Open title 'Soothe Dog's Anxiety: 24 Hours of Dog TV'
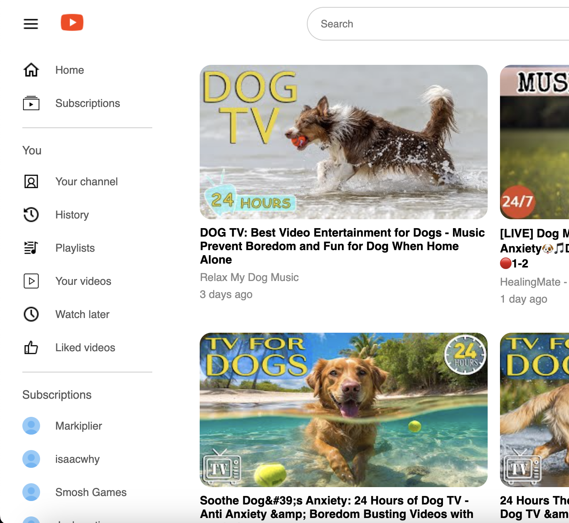This screenshot has height=523, width=569. (x=337, y=508)
